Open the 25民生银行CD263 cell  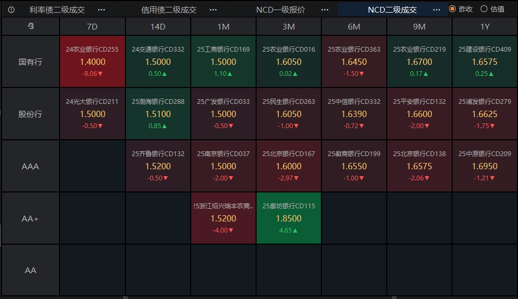point(289,114)
